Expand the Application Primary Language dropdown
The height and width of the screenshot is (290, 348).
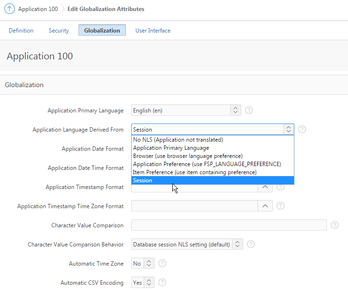(186, 110)
